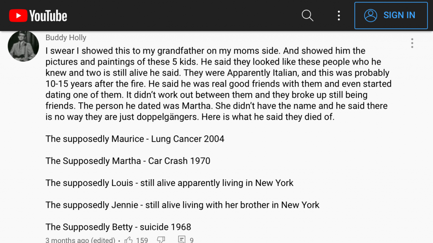Open replies using the reply icon
Image resolution: width=433 pixels, height=243 pixels.
[x=181, y=240]
